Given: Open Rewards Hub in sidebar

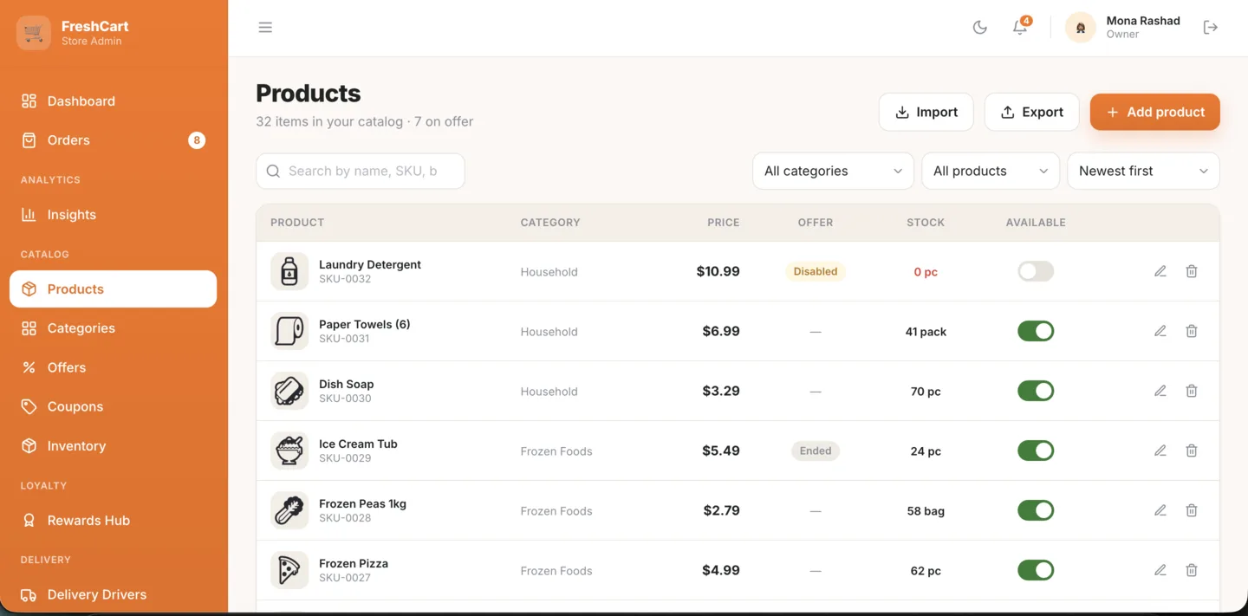Looking at the screenshot, I should pos(113,521).
